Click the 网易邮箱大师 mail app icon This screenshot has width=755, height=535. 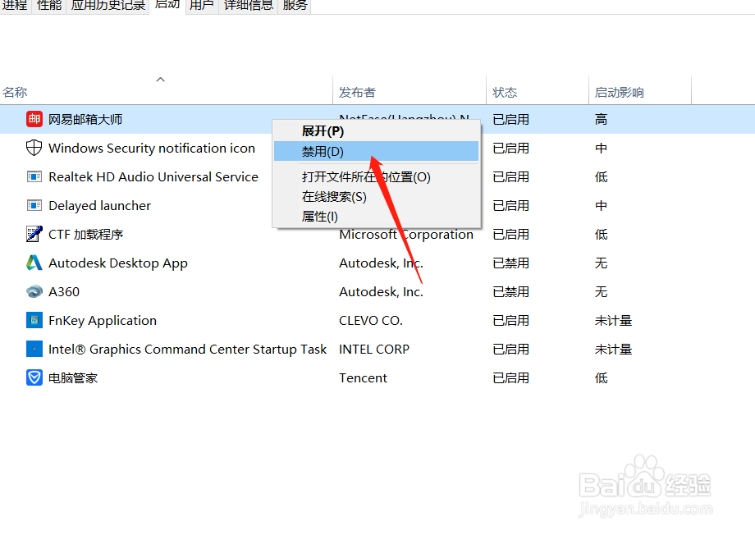tap(34, 118)
